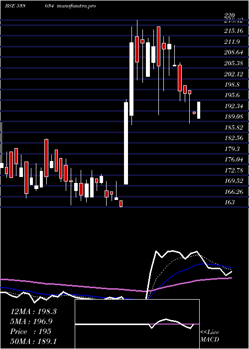This screenshot has height=349, width=249.
Task: Click the 169.52 price axis value
Action: pyautogui.click(x=234, y=180)
